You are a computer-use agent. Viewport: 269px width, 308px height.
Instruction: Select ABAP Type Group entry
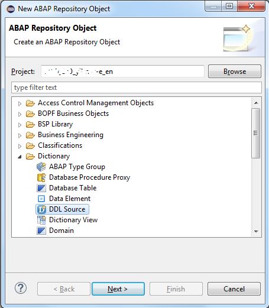77,167
